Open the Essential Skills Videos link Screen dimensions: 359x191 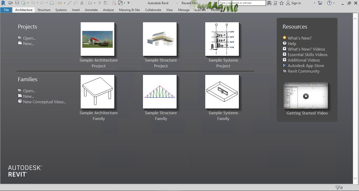tap(307, 54)
